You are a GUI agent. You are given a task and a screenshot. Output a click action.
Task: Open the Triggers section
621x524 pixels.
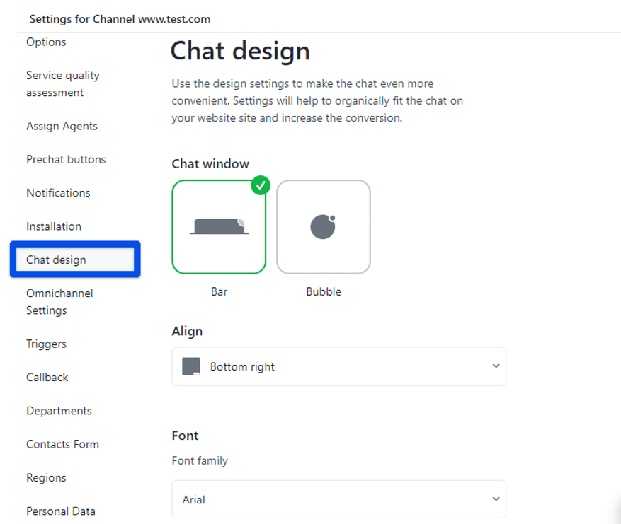[45, 344]
